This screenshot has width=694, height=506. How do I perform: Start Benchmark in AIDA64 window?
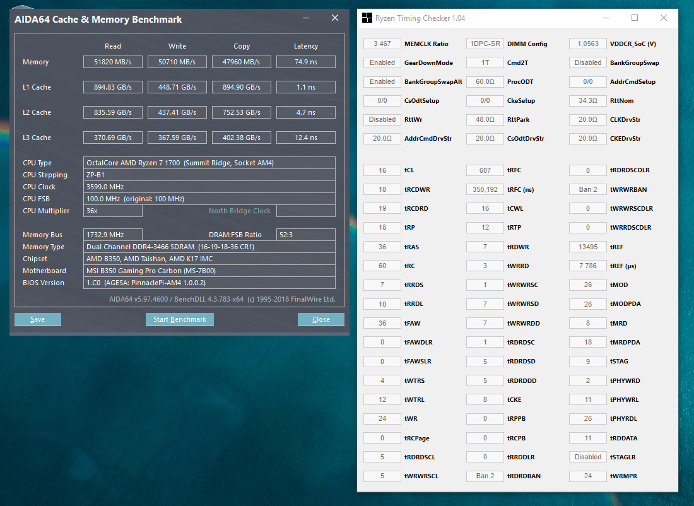[180, 319]
